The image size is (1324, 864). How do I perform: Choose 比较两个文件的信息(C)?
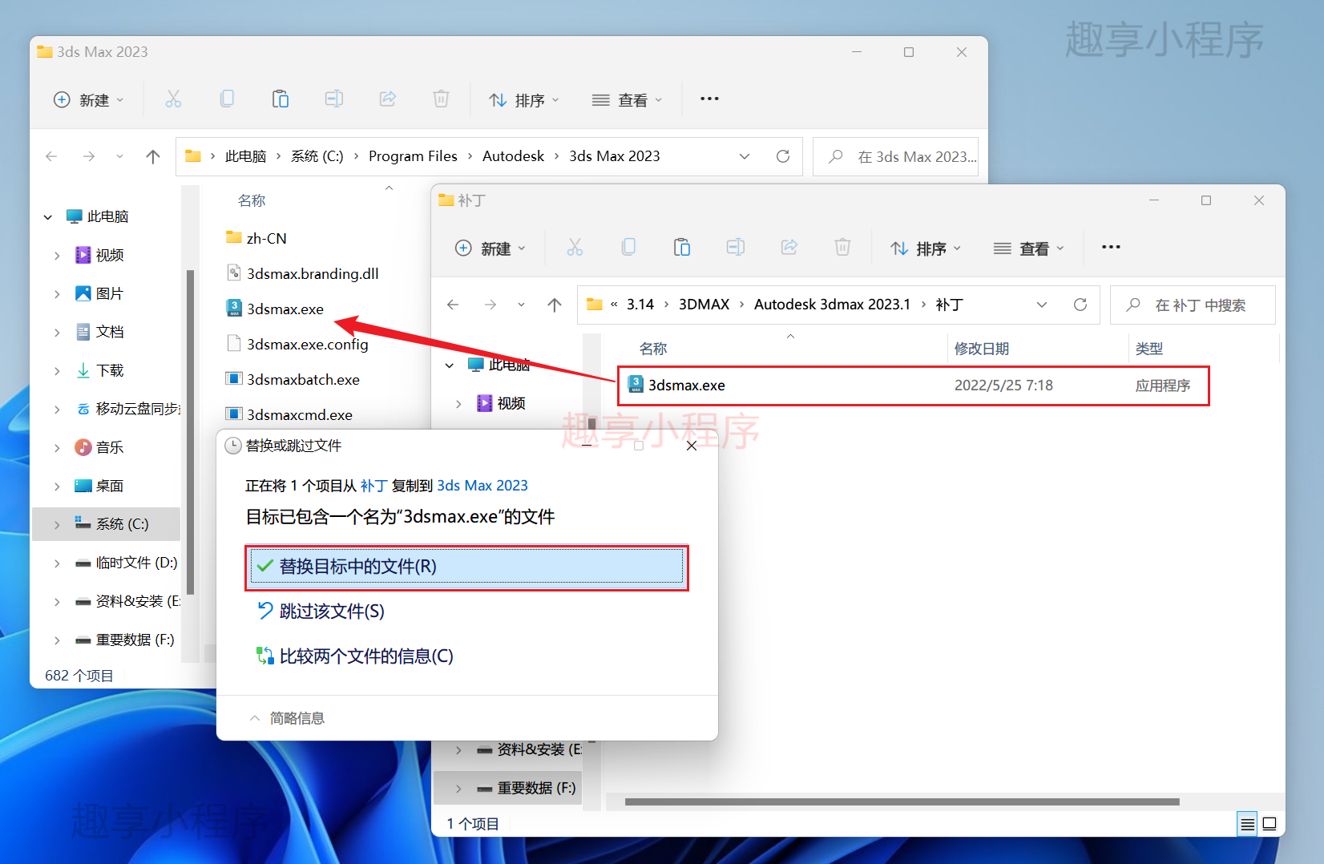(355, 656)
